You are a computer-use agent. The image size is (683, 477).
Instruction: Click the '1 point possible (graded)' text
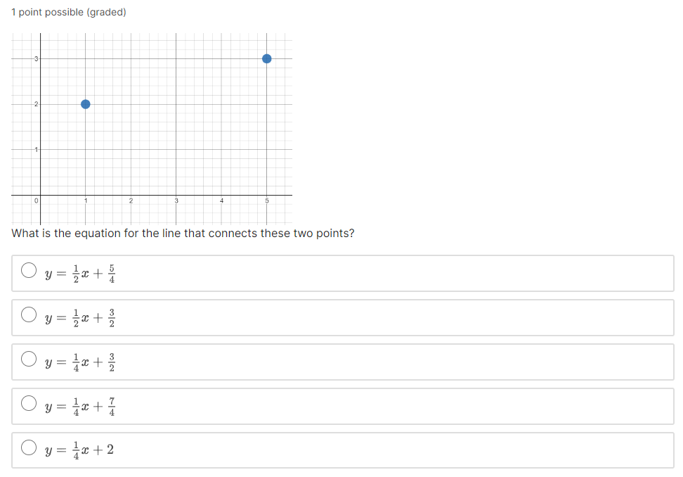coord(69,12)
